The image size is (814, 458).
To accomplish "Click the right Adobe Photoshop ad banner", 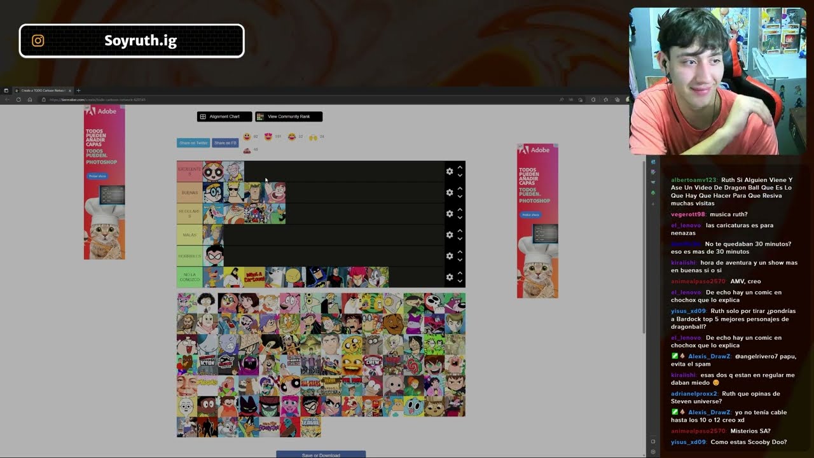I will coord(537,221).
